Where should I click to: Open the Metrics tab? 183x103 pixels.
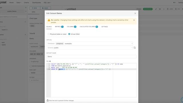pyautogui.click(x=59, y=27)
